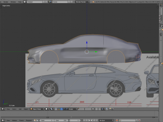Select the translate manipulator icon
This screenshot has width=163, height=122.
pyautogui.click(x=62, y=109)
